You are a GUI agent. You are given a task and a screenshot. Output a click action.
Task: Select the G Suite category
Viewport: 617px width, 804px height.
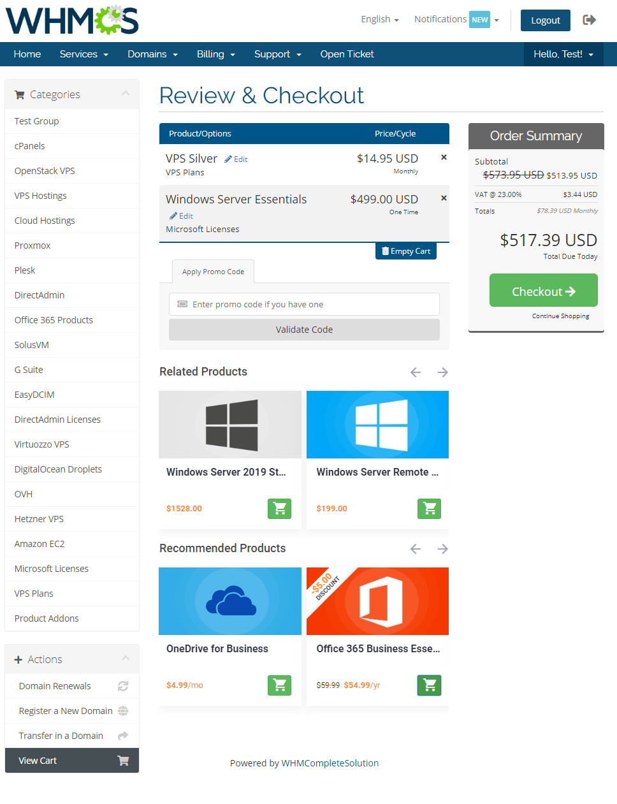(x=72, y=370)
